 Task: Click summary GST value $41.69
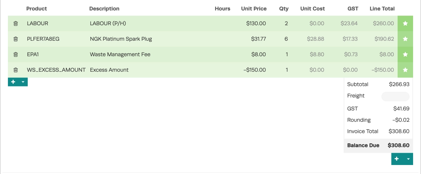(402, 109)
